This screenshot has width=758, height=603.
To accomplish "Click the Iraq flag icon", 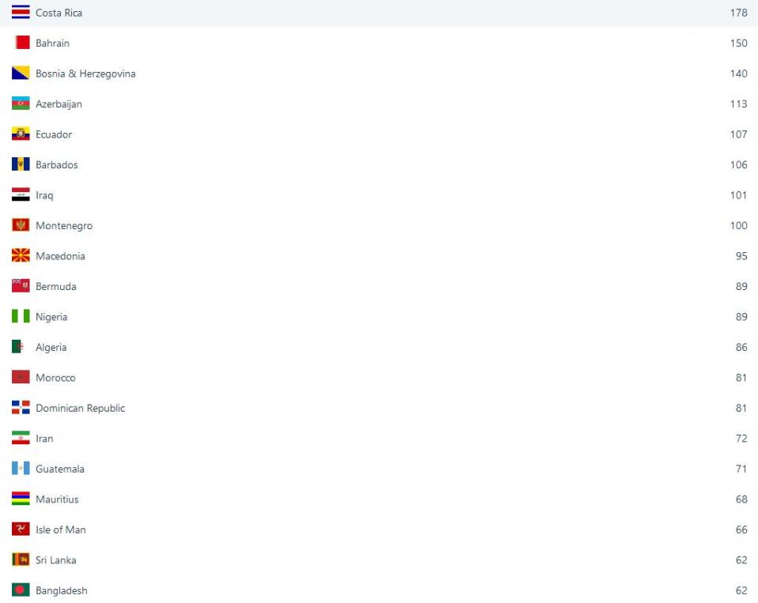I will (21, 195).
